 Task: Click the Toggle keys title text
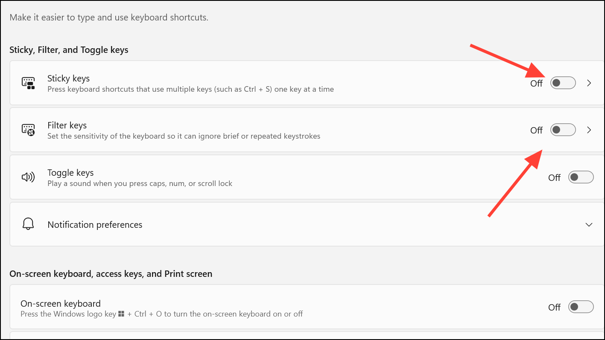click(x=70, y=173)
